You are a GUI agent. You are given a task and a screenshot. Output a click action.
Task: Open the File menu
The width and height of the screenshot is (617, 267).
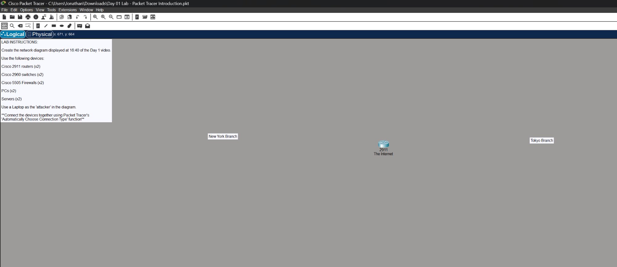[5, 10]
